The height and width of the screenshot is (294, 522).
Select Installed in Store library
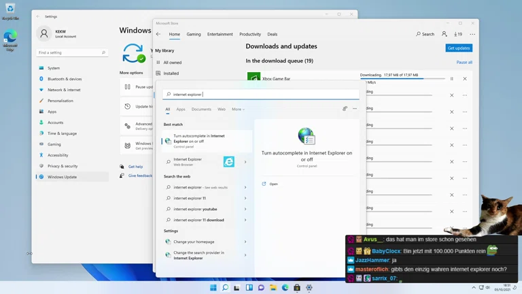171,73
